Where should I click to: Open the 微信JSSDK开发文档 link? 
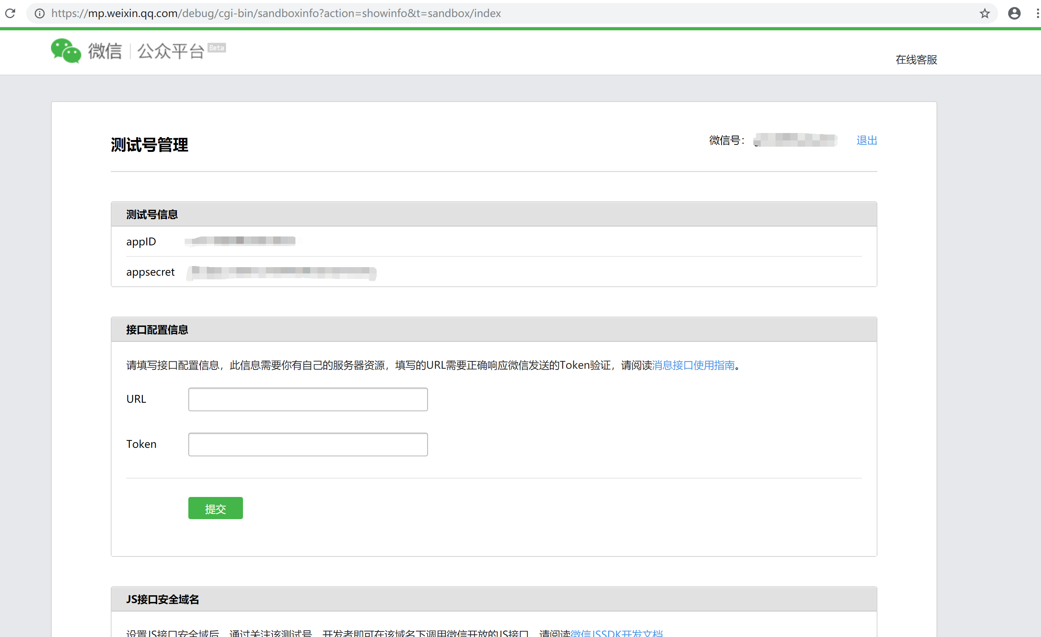(616, 633)
